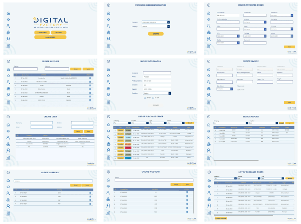
Task: Click the scrollbar under the List of Purchase Order table with Status filter
Action: click(x=141, y=160)
